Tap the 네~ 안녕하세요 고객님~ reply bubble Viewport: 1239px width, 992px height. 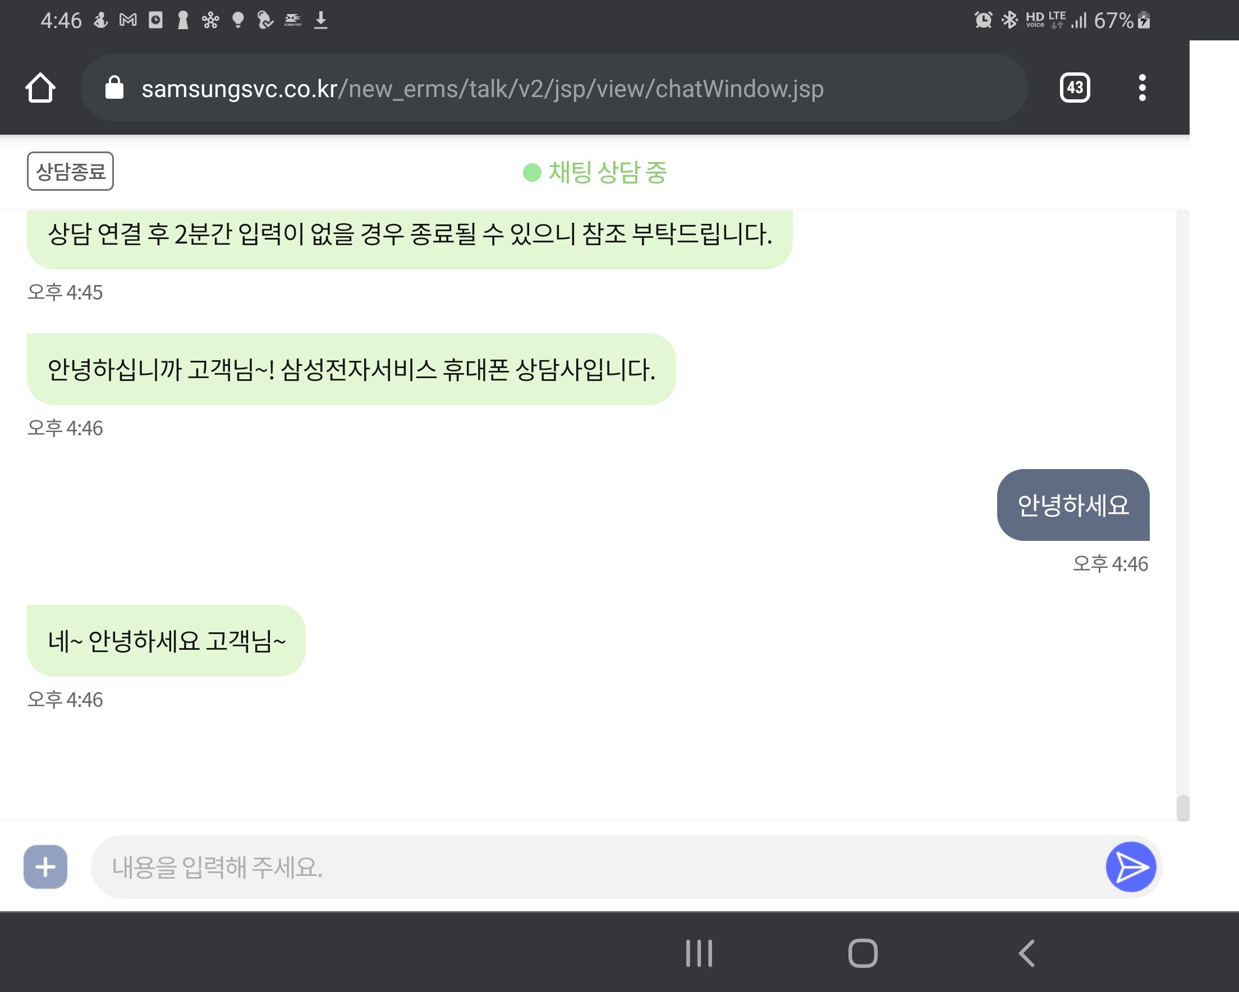tap(166, 640)
